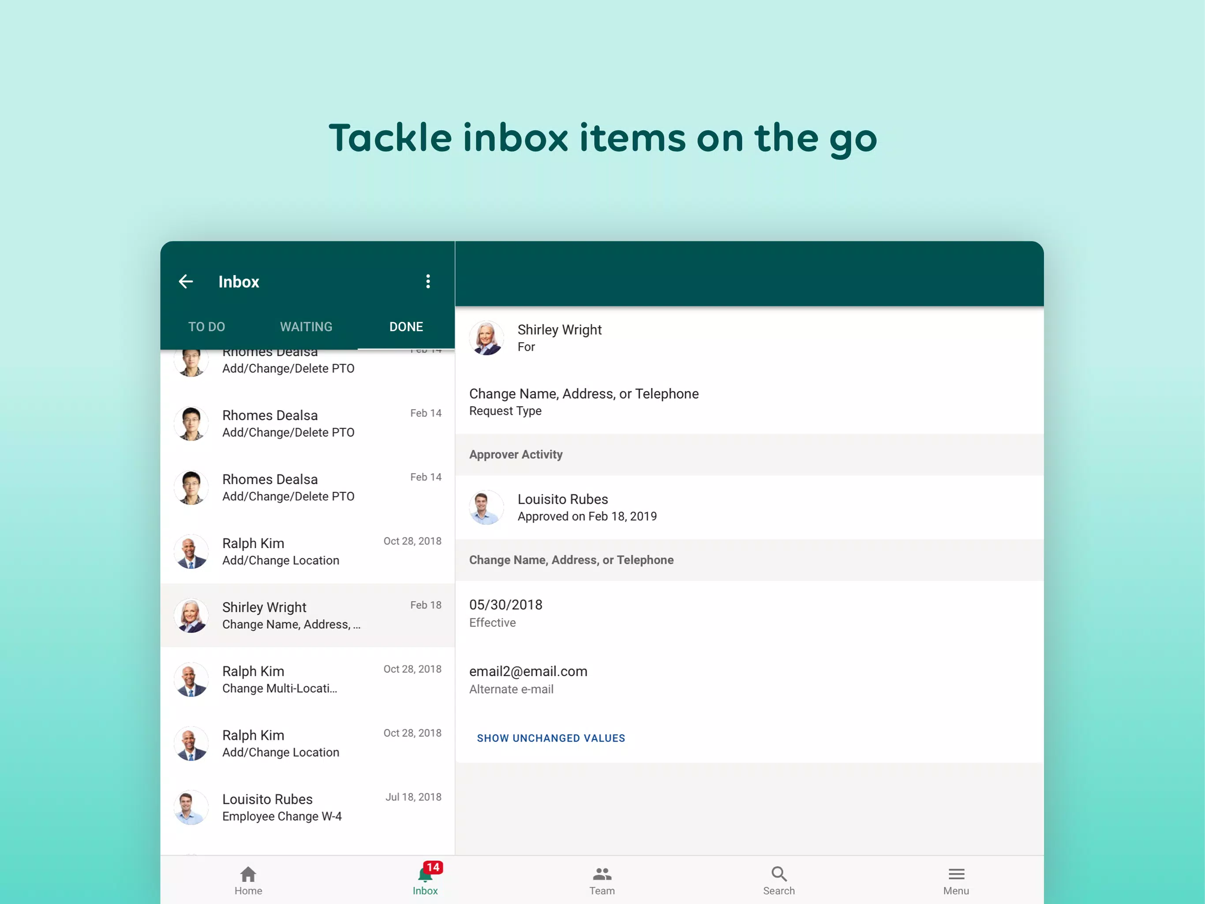
Task: Switch to the WAITING tab
Action: [x=306, y=327]
